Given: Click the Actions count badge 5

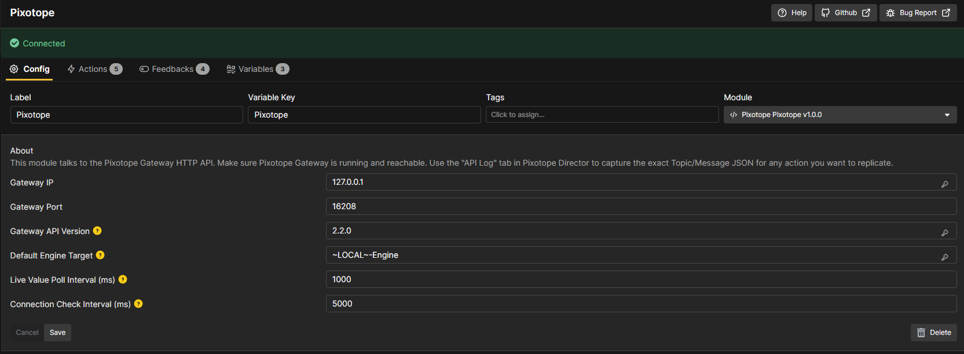Looking at the screenshot, I should click(x=116, y=69).
